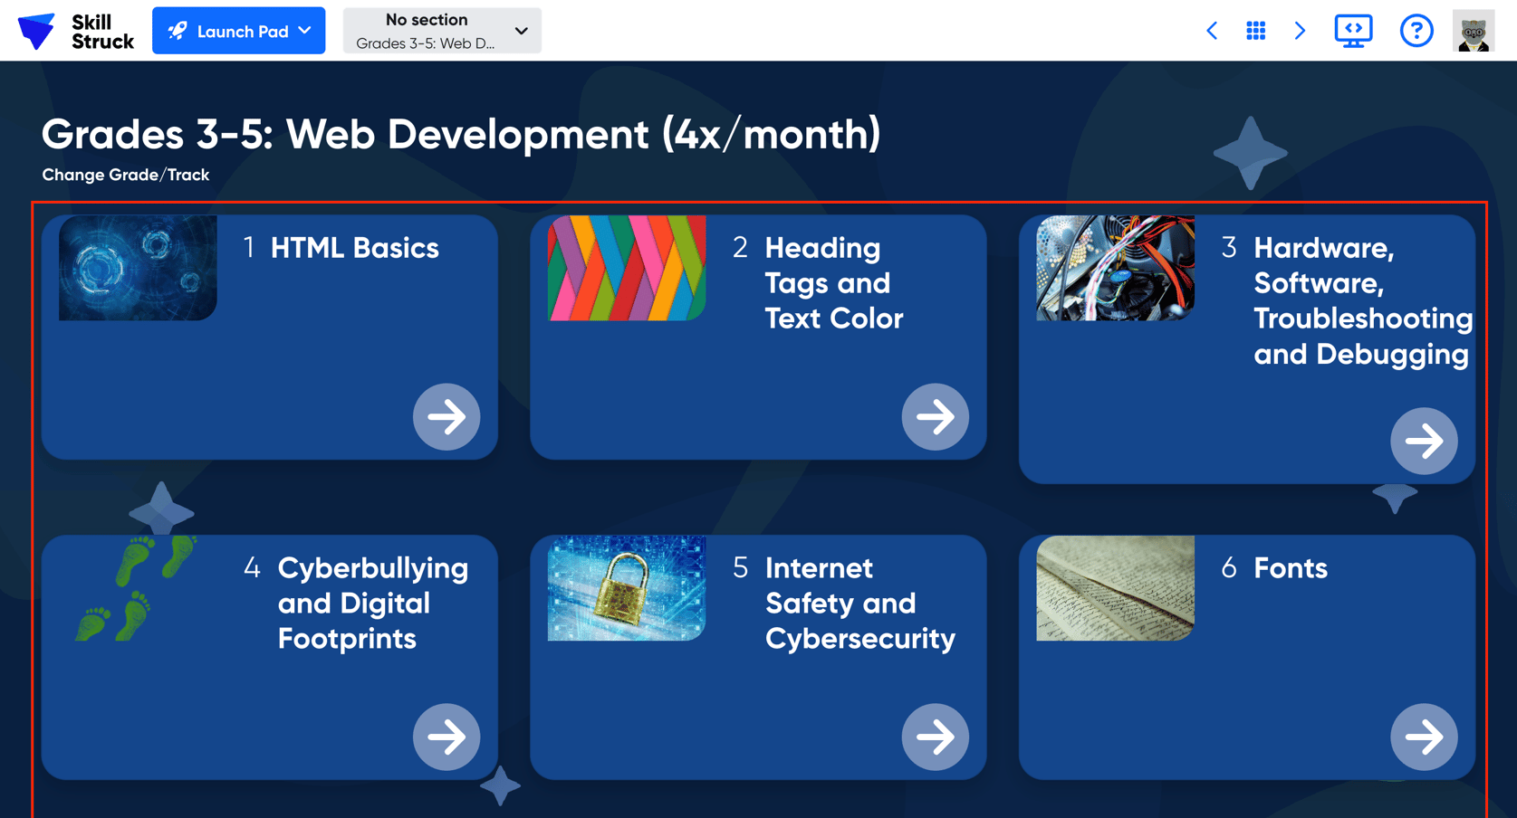
Task: Click the Fonts unit title
Action: [x=1290, y=568]
